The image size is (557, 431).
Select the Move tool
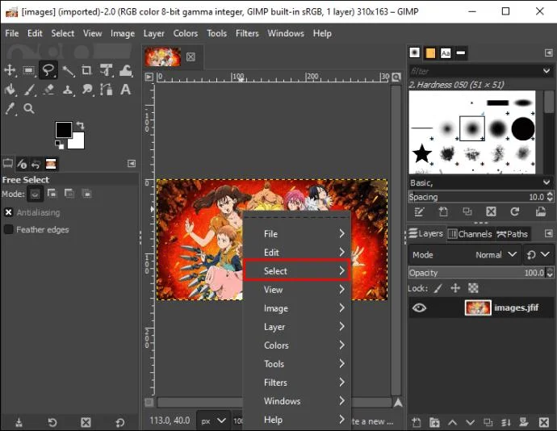coord(10,70)
